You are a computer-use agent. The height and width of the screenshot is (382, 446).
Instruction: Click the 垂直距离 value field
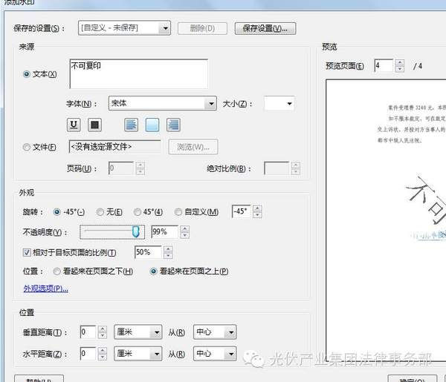[88, 332]
